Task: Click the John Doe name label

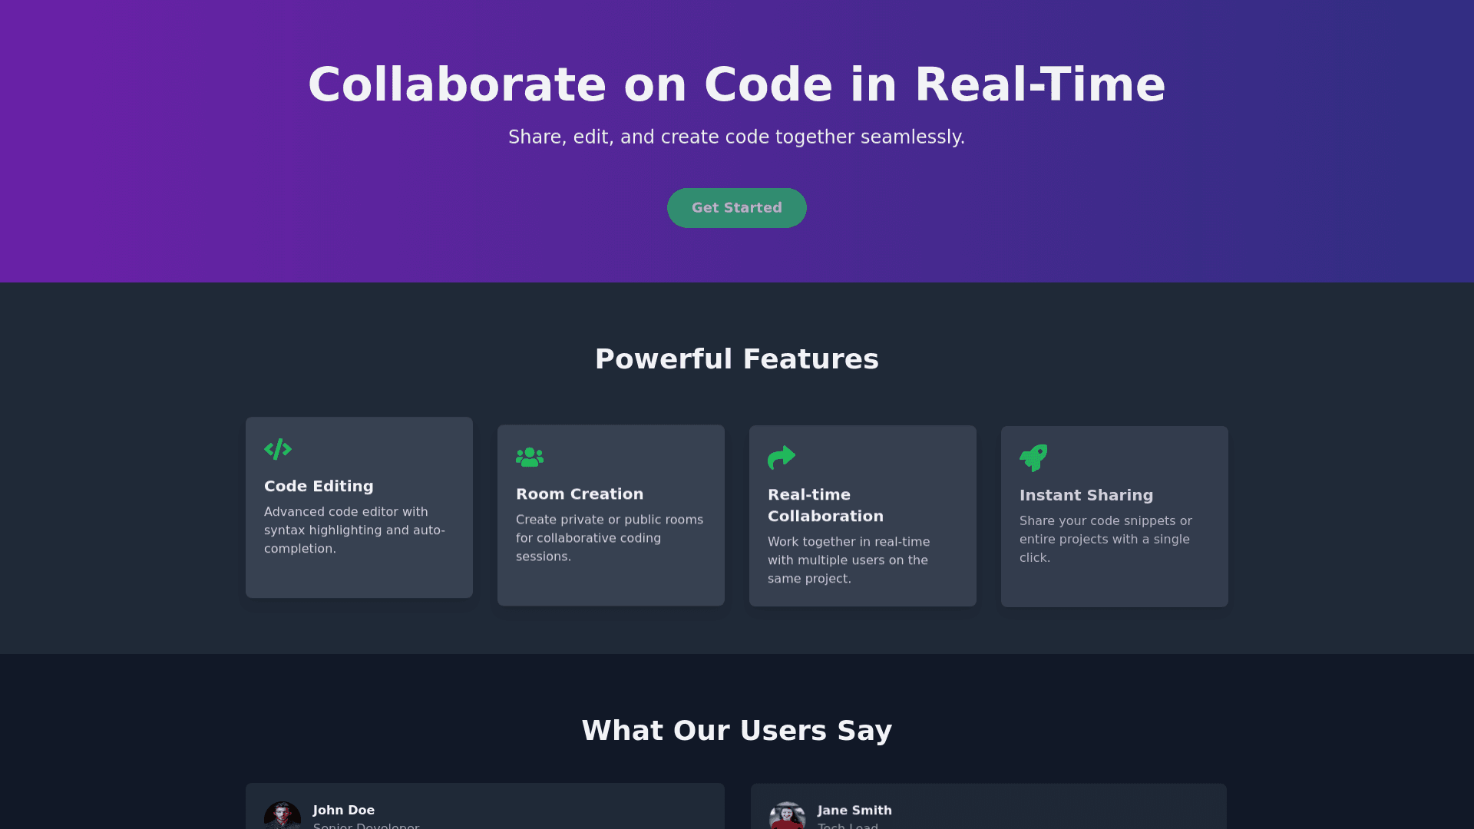Action: click(344, 810)
